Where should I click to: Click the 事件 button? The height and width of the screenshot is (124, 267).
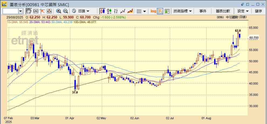[x=203, y=11]
